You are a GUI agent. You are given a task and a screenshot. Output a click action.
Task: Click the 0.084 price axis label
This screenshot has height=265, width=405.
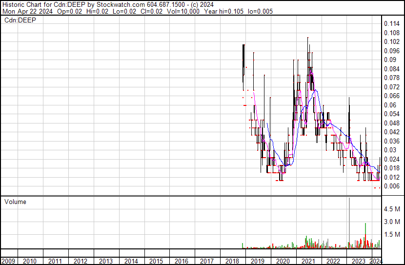(392, 69)
